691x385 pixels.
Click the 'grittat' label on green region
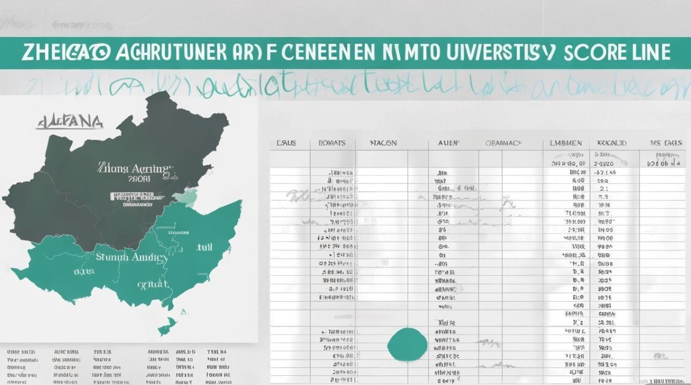(153, 284)
